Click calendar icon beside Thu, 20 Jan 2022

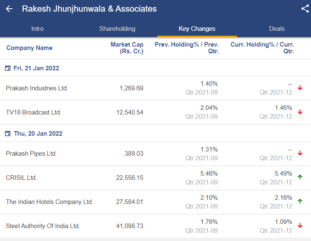tap(8, 133)
